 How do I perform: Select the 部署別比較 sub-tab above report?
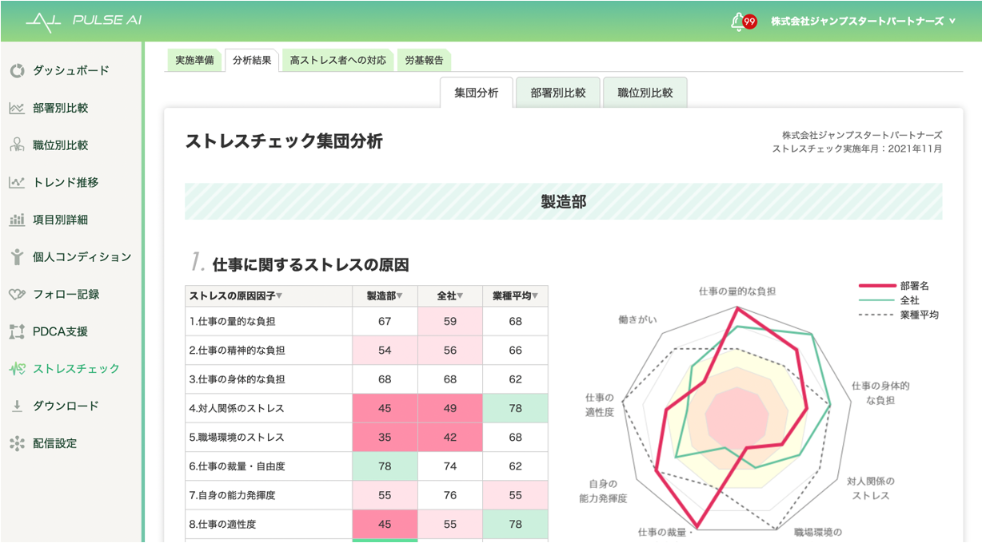click(x=558, y=93)
